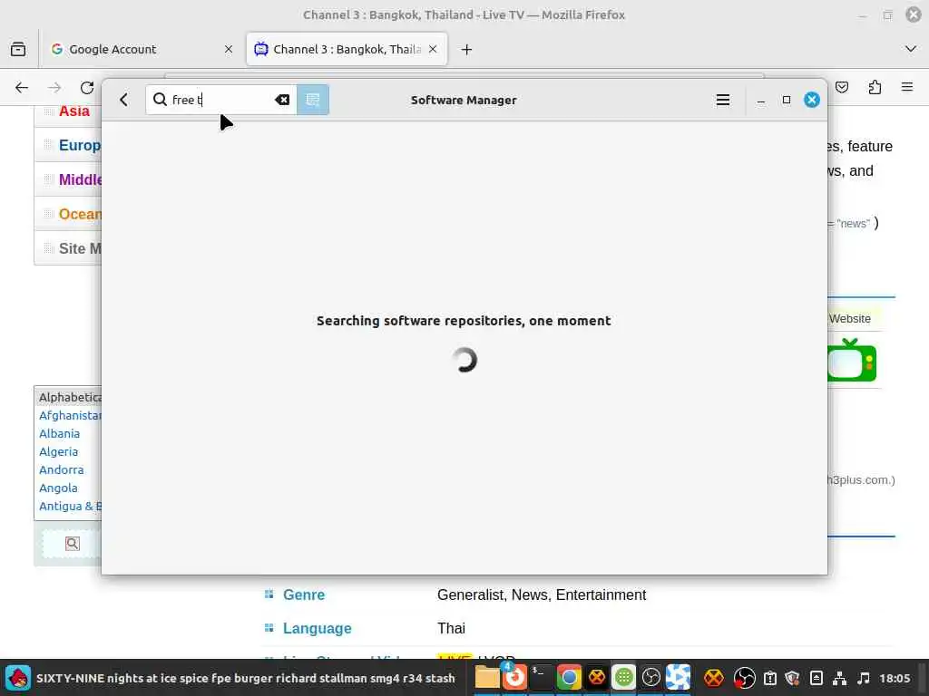Select the green Software Manager taskbar icon
The image size is (929, 696).
pos(624,678)
